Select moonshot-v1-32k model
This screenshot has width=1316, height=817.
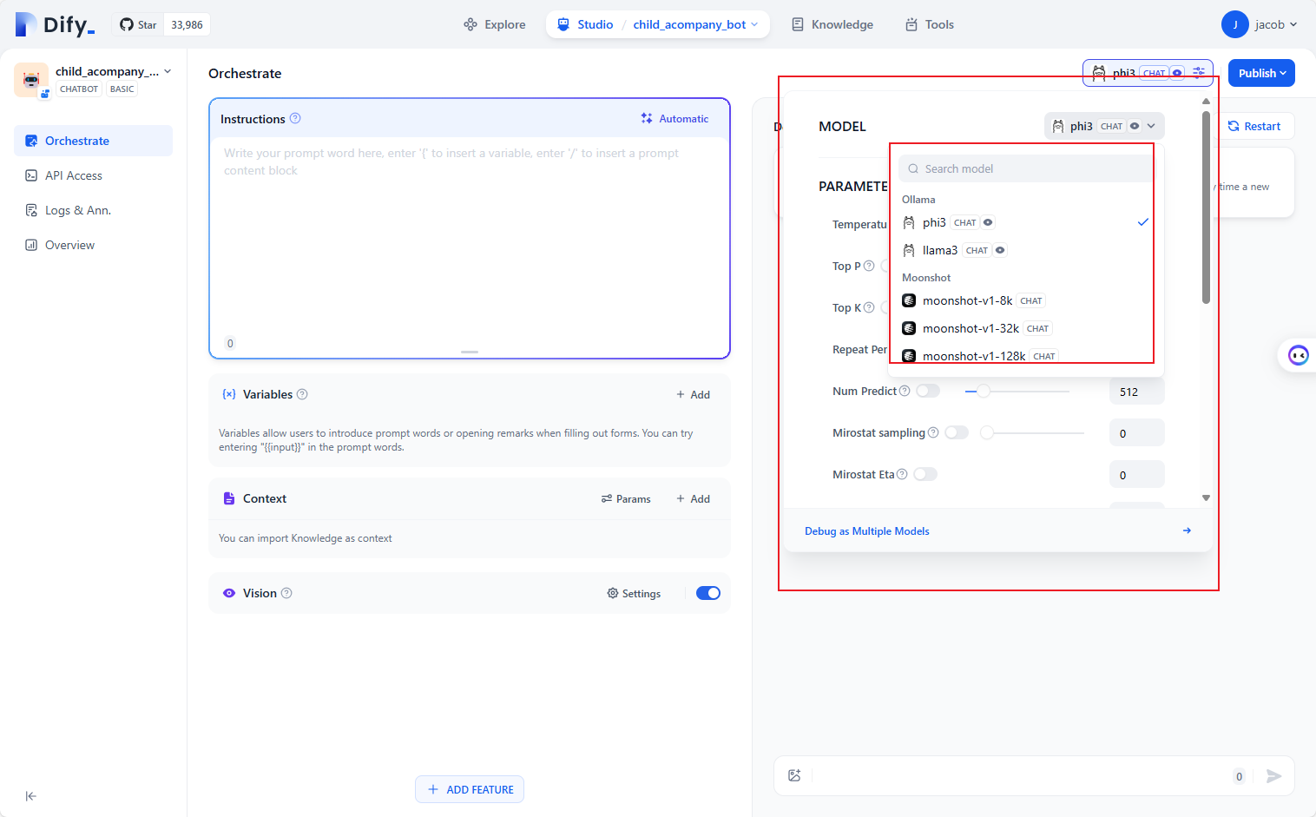pos(1025,328)
